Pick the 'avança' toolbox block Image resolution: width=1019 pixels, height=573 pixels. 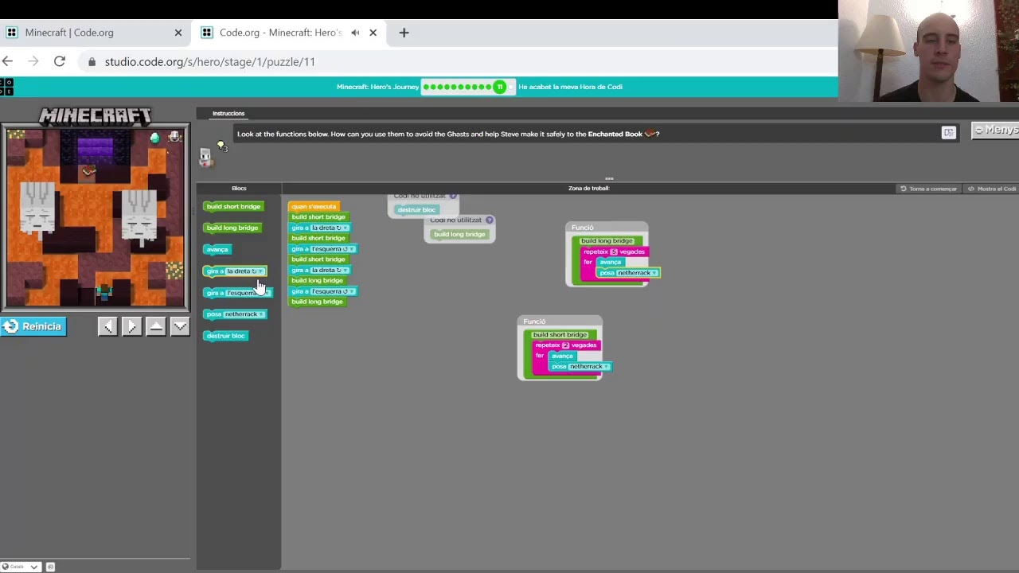pos(217,249)
